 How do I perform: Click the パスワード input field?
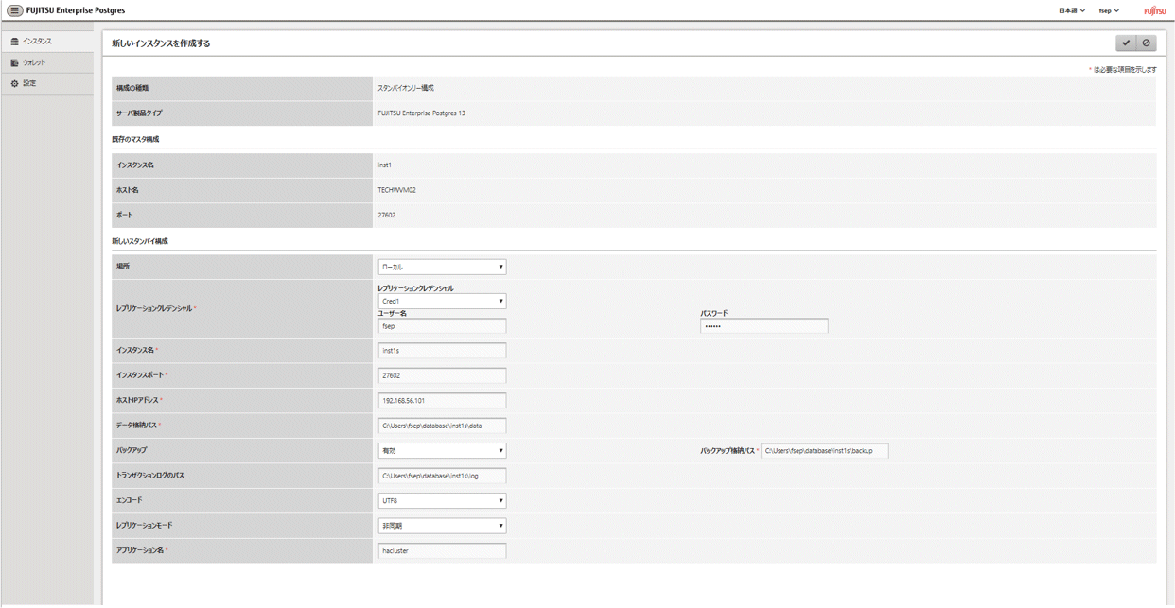coord(764,326)
